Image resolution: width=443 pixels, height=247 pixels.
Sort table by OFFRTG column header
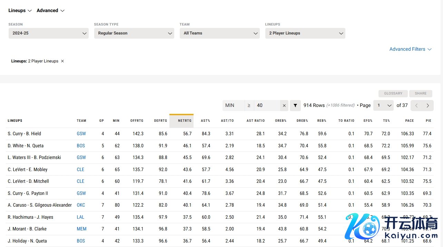[x=137, y=121]
